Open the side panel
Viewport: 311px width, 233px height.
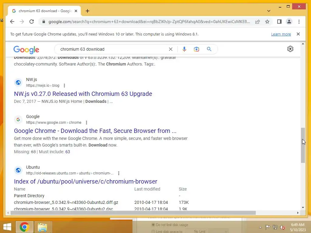pyautogui.click(x=279, y=22)
